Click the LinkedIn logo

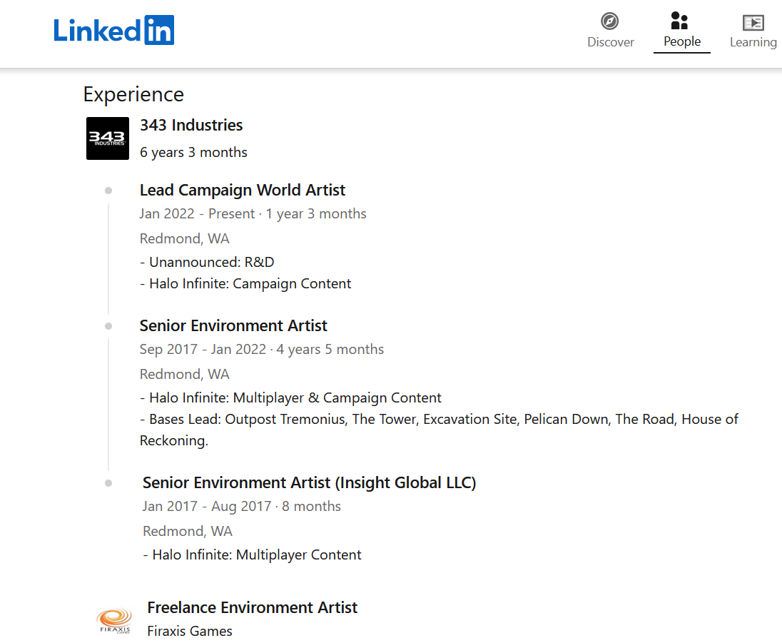tap(113, 30)
